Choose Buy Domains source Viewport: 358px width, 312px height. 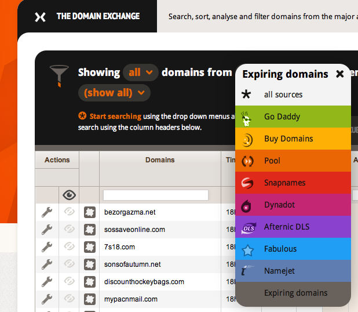click(x=293, y=139)
